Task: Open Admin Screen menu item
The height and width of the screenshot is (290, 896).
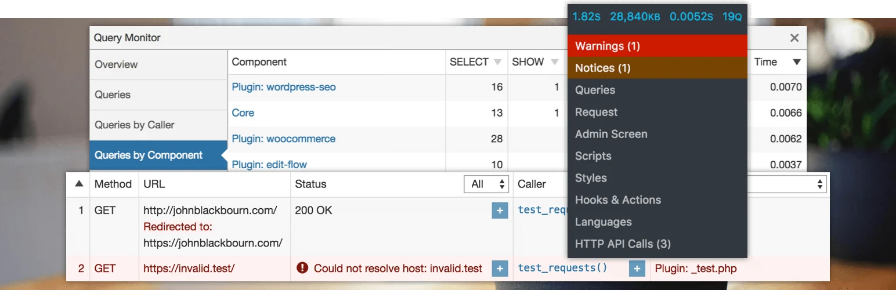Action: [x=657, y=134]
